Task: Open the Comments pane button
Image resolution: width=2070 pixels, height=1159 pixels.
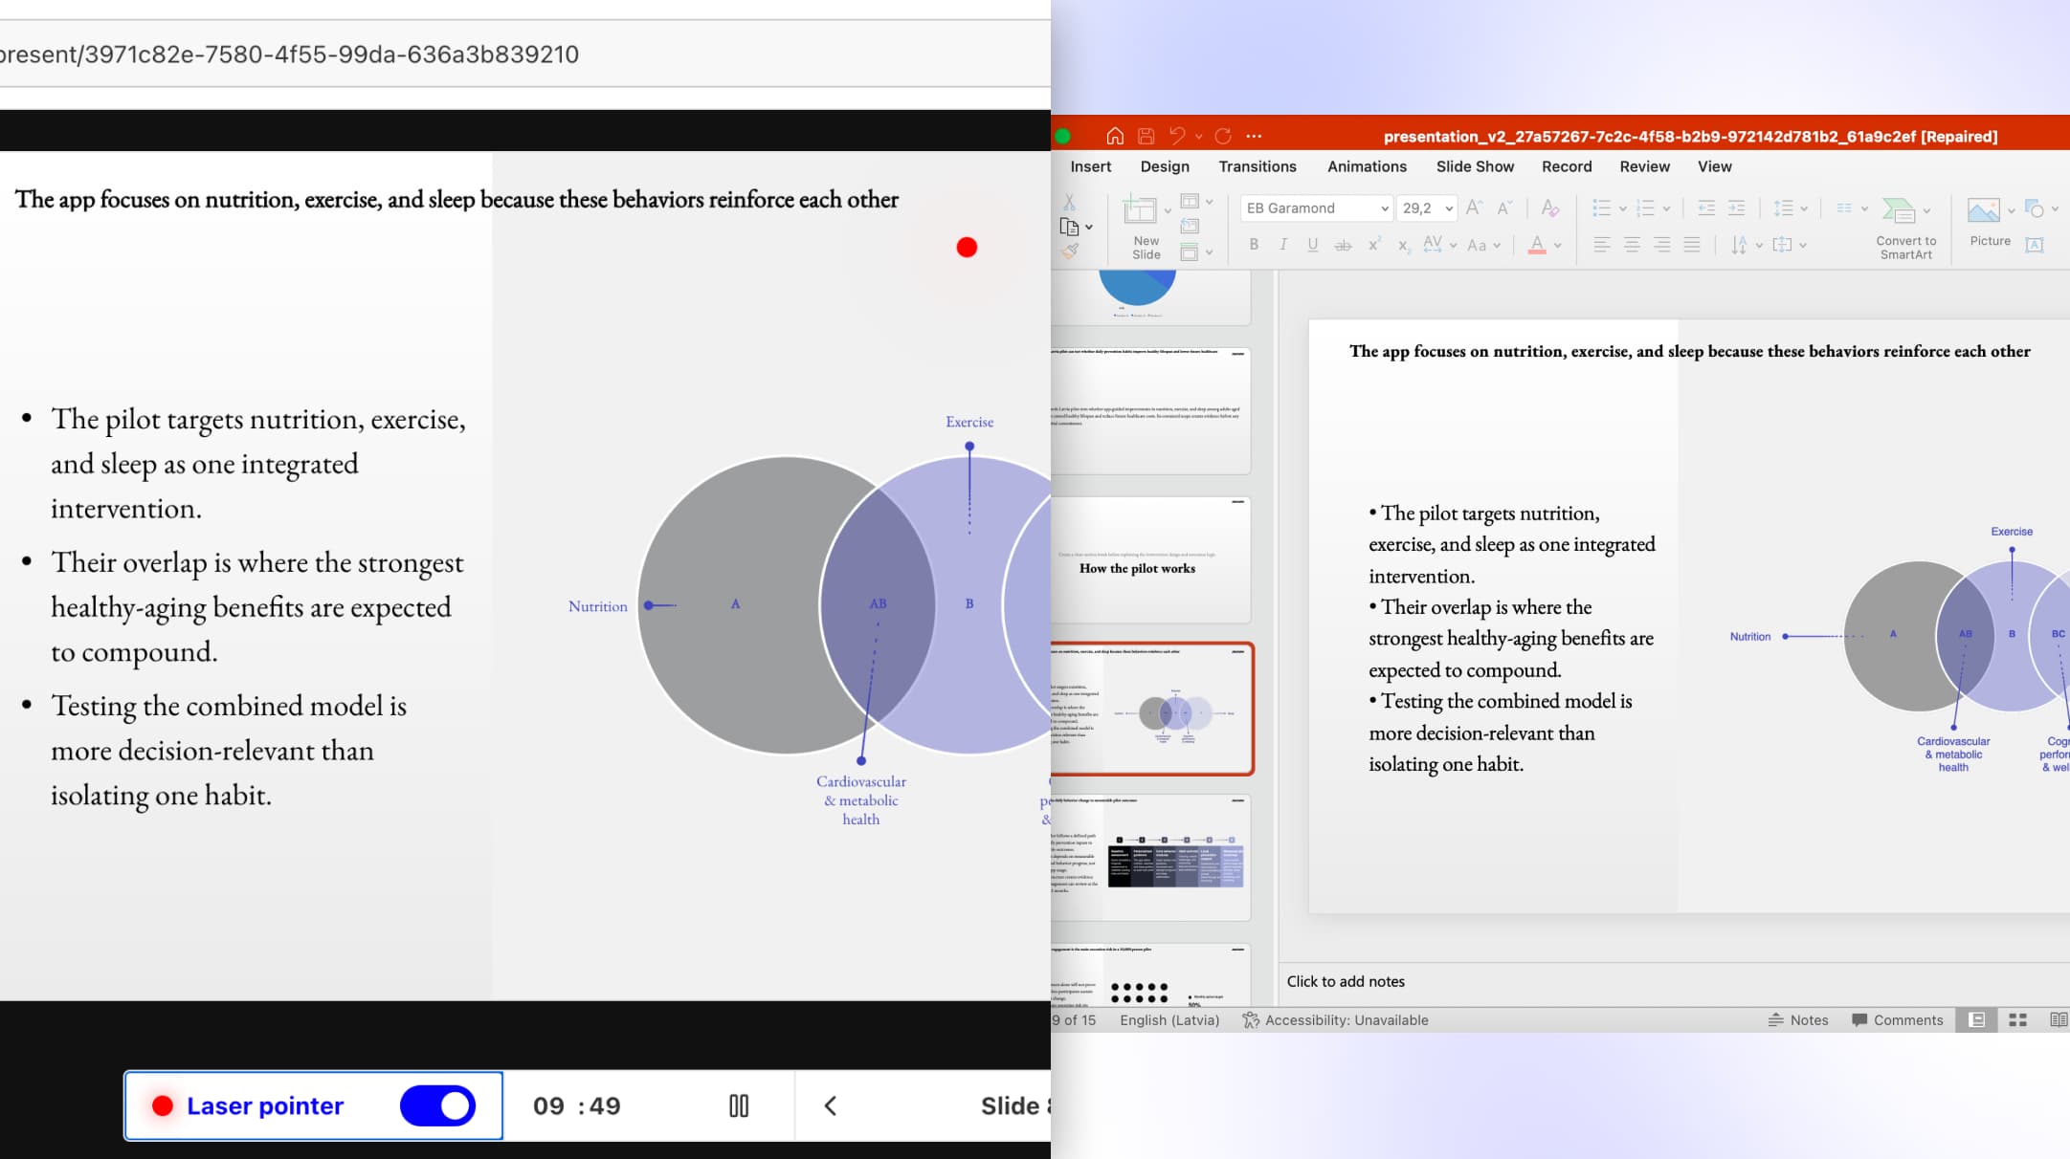Action: click(x=1897, y=1020)
